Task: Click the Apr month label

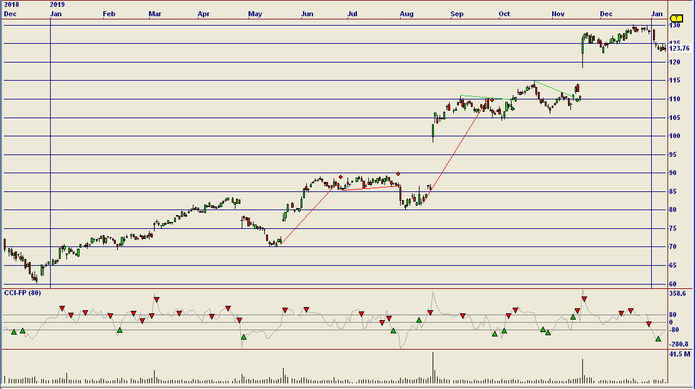Action: [x=203, y=14]
